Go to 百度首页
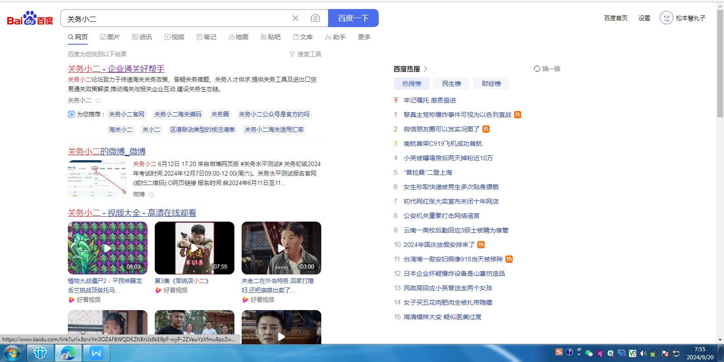 point(616,18)
